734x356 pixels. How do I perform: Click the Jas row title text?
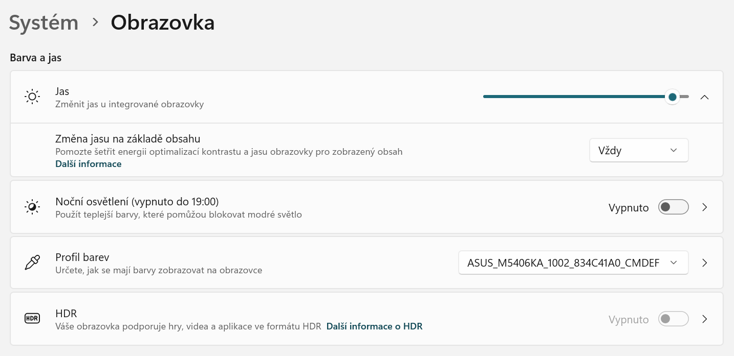pyautogui.click(x=62, y=91)
